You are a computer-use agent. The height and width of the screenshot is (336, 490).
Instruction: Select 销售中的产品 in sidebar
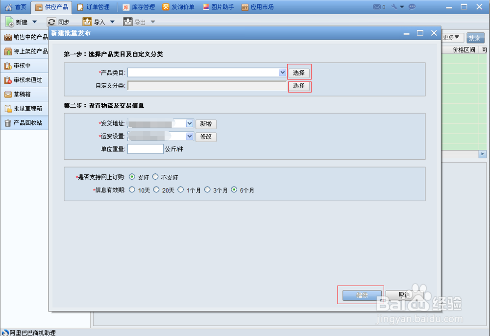[x=24, y=37]
